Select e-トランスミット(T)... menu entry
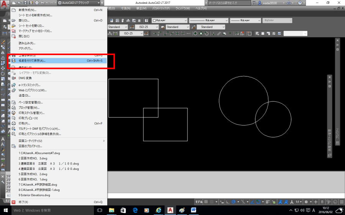The image size is (345, 215). tap(59, 85)
